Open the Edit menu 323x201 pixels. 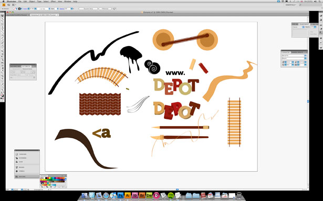tap(25, 1)
